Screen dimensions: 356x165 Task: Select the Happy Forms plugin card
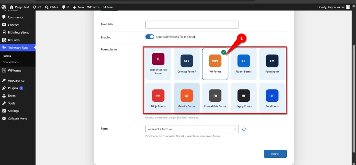[x=244, y=98]
